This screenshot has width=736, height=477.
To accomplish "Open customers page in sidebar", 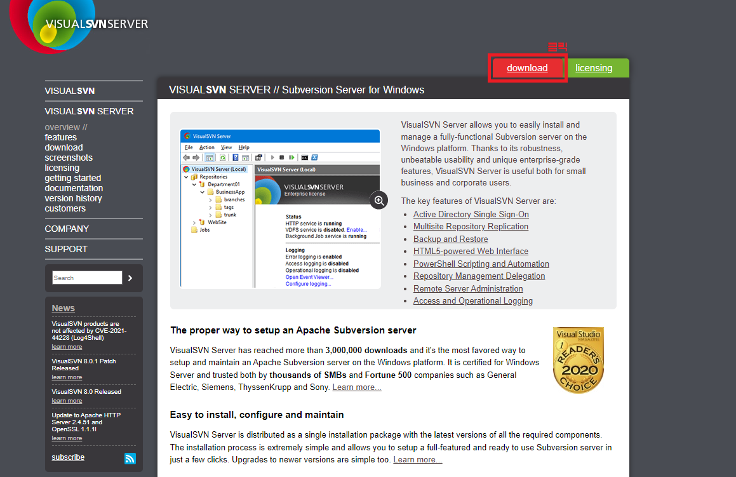I will pos(65,208).
